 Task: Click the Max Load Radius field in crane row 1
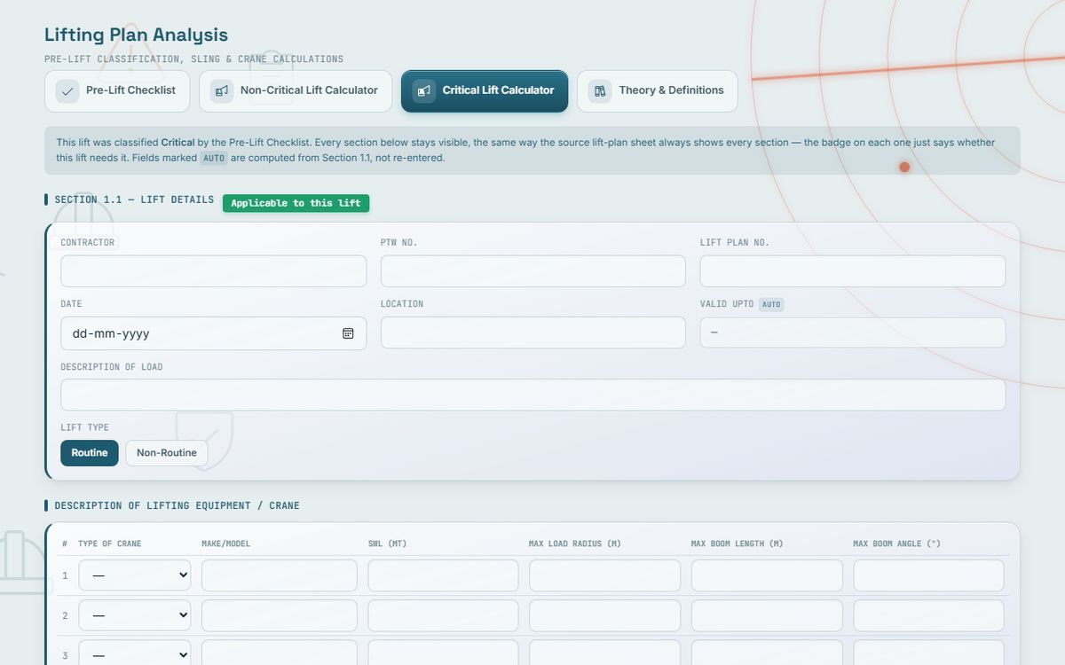(605, 575)
